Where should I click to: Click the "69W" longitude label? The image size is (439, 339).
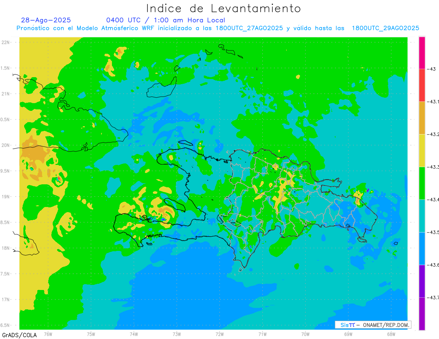pyautogui.click(x=348, y=334)
